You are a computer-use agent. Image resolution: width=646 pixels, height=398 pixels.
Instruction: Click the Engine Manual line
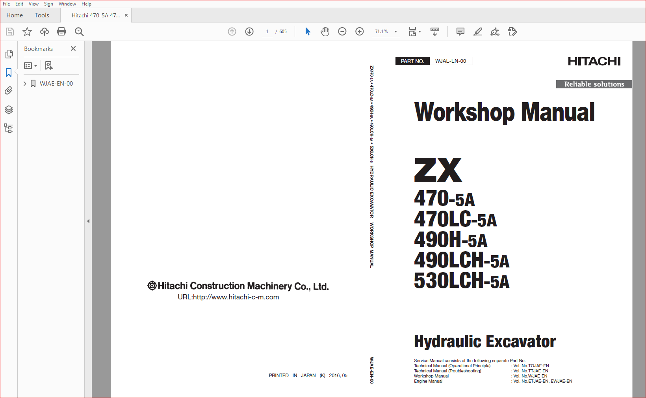(493, 381)
